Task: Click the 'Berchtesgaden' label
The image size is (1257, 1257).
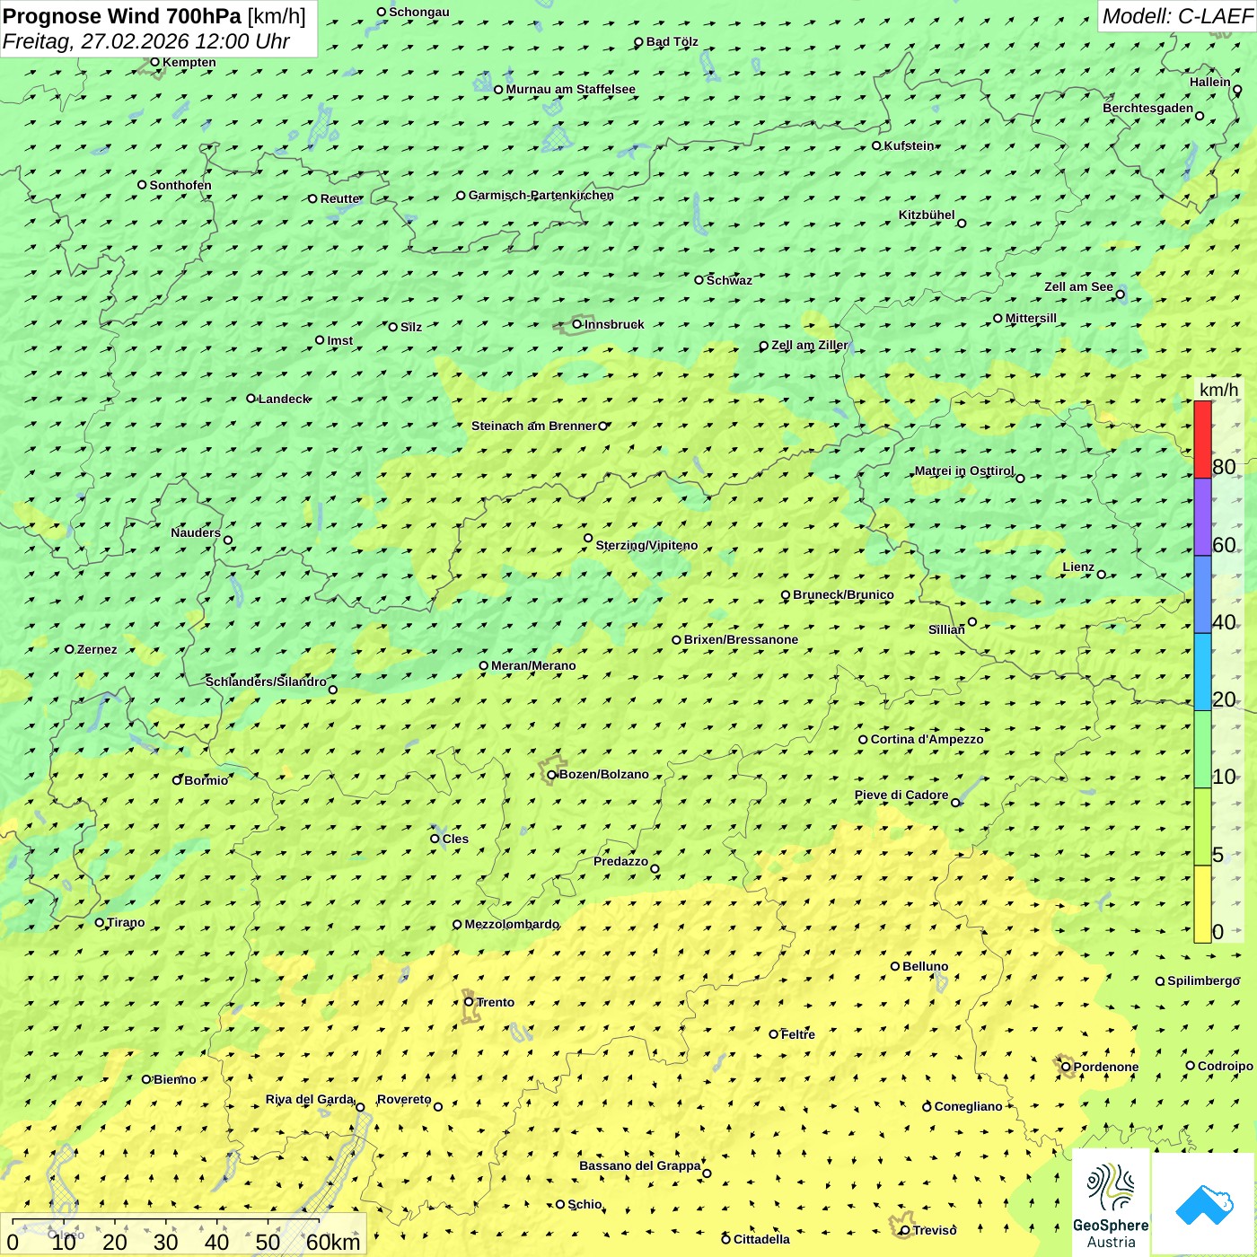Action: [1148, 108]
